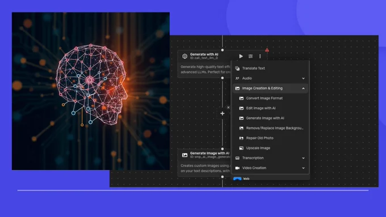Collapse Image Creation & Editing chevron
The width and height of the screenshot is (386, 217).
tap(303, 88)
